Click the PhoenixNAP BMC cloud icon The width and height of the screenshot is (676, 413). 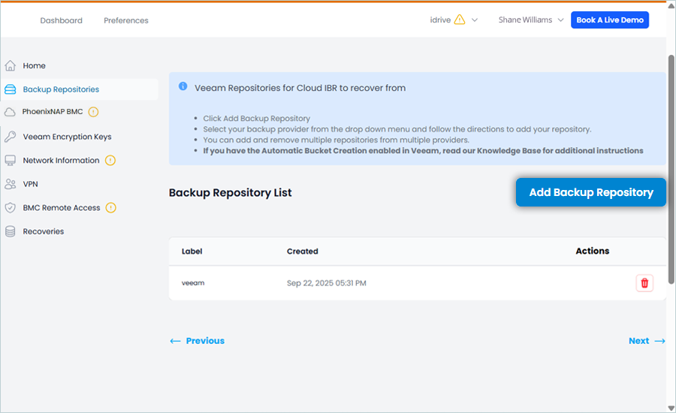[10, 112]
